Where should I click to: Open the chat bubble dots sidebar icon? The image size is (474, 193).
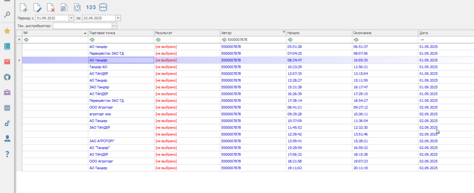[x=7, y=108]
